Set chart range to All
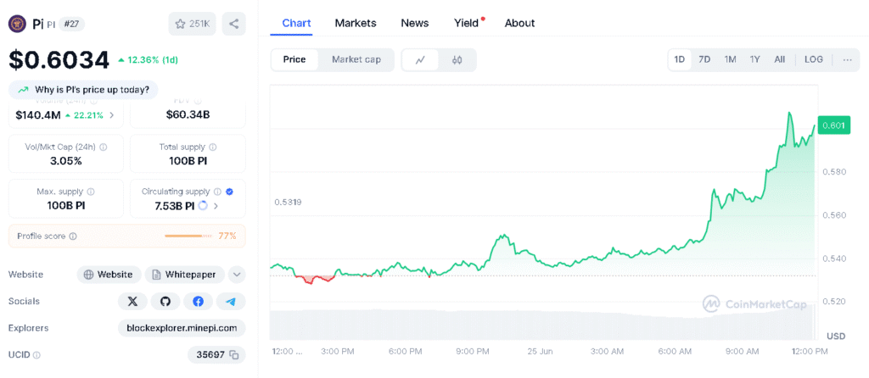 pos(780,60)
